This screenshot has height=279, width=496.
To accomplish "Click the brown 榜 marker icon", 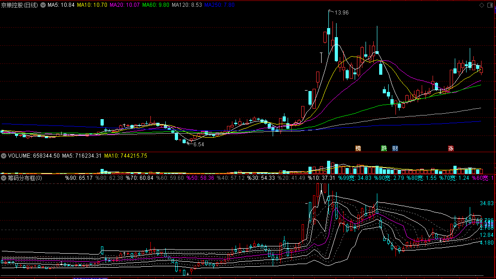I will (358, 149).
